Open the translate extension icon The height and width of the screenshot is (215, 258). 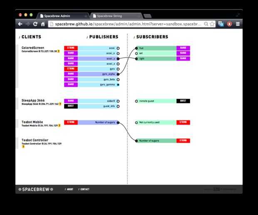tap(221, 24)
